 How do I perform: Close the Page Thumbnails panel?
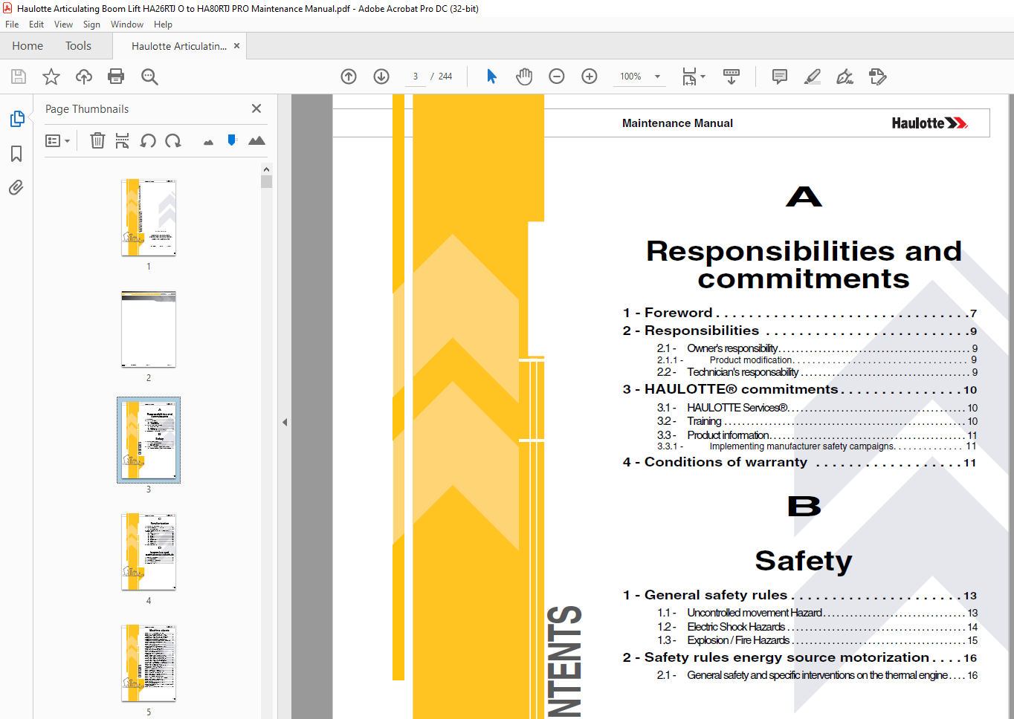pyautogui.click(x=256, y=108)
